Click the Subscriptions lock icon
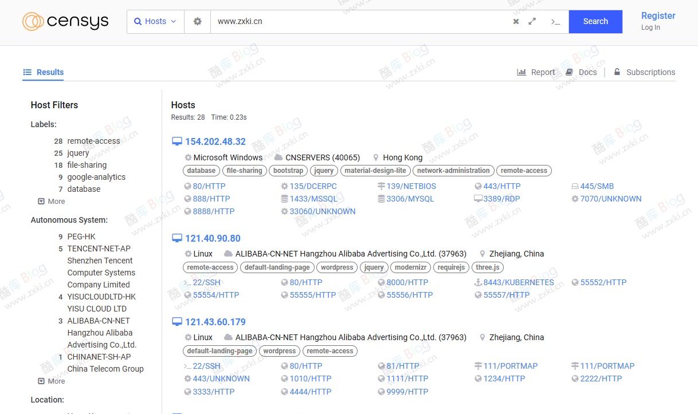This screenshot has height=414, width=698. click(x=617, y=72)
